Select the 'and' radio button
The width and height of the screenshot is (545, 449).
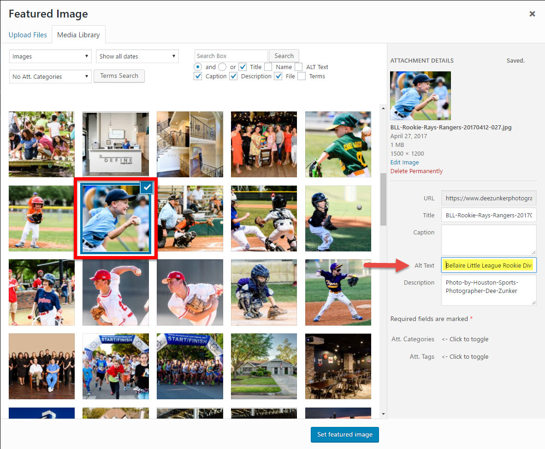[x=198, y=67]
